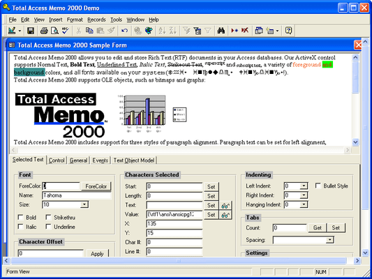Click the ForeColor button
The height and width of the screenshot is (279, 372).
[x=96, y=186]
